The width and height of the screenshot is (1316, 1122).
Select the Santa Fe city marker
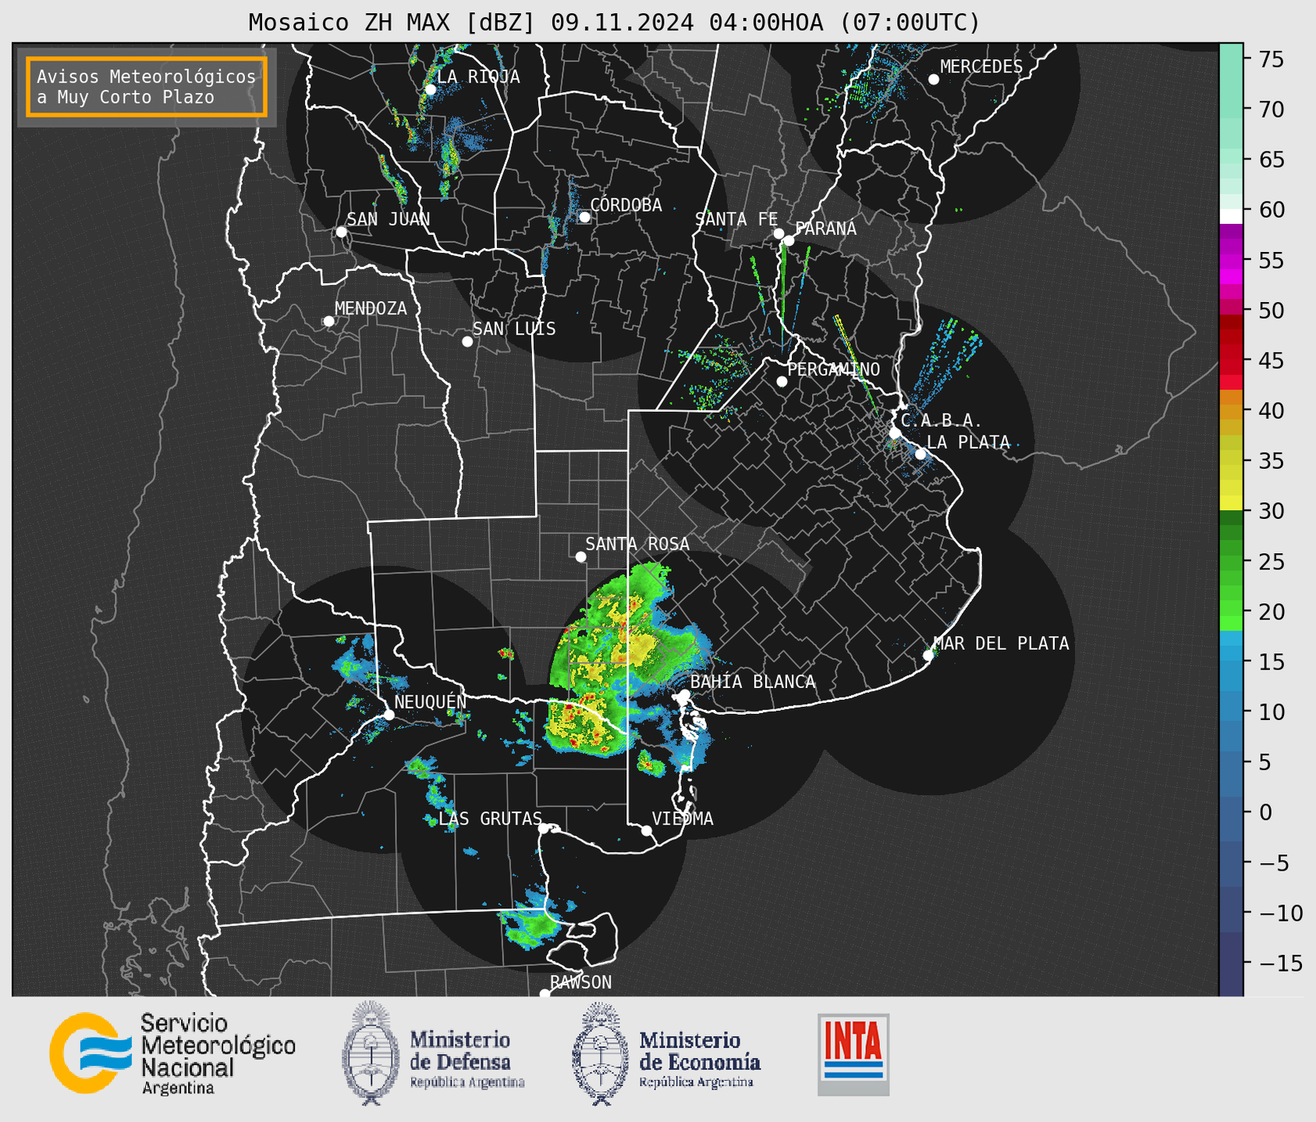pos(779,233)
